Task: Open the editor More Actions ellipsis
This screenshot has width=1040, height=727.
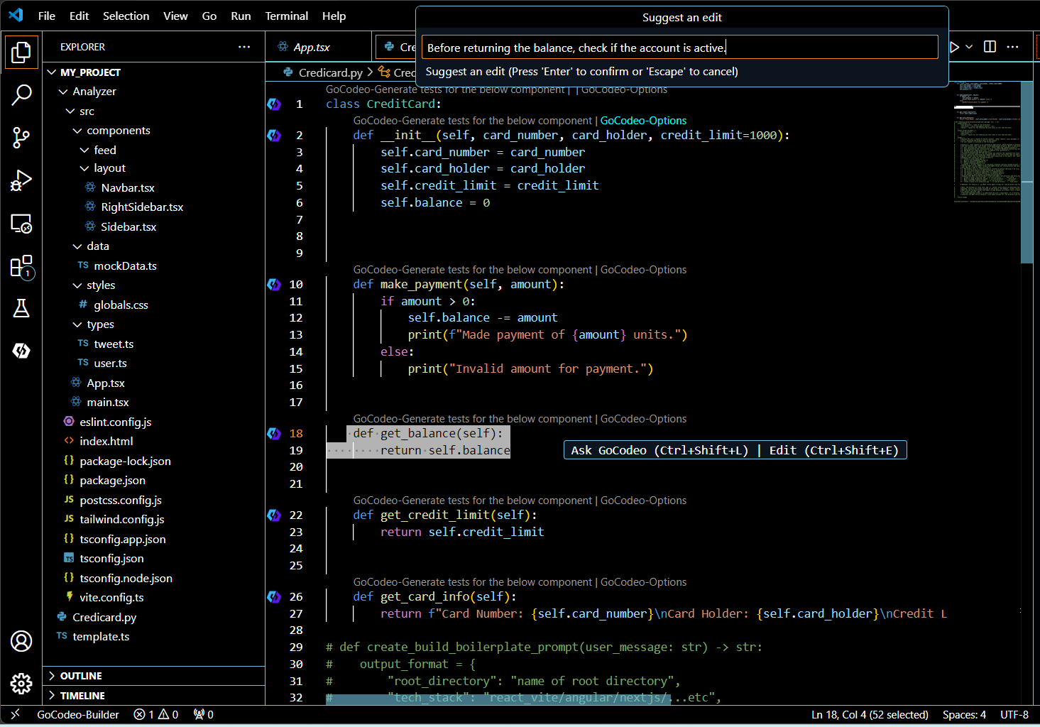Action: pyautogui.click(x=1013, y=47)
